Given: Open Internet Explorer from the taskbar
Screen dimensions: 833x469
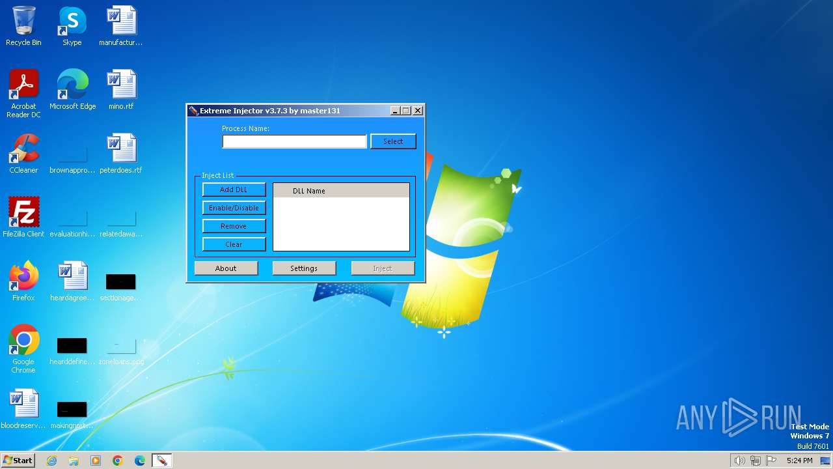Looking at the screenshot, I should coord(51,461).
